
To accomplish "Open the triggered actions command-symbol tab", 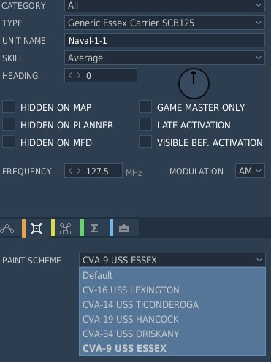I will 65,228.
